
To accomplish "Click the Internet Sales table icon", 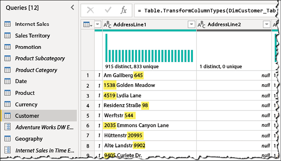I will (8, 24).
